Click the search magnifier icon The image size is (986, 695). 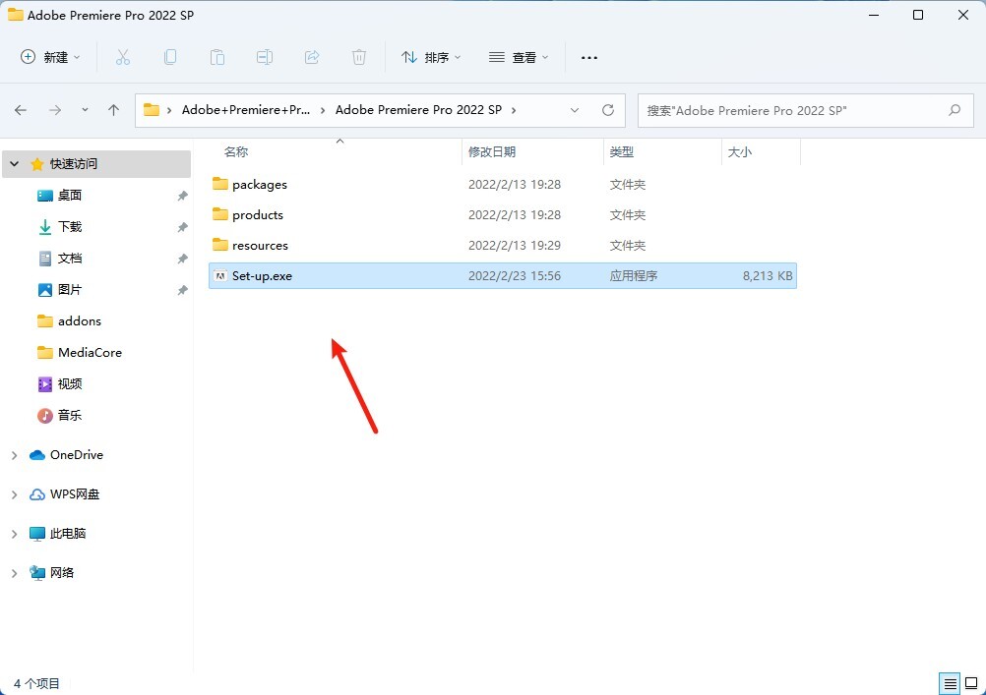(x=955, y=111)
